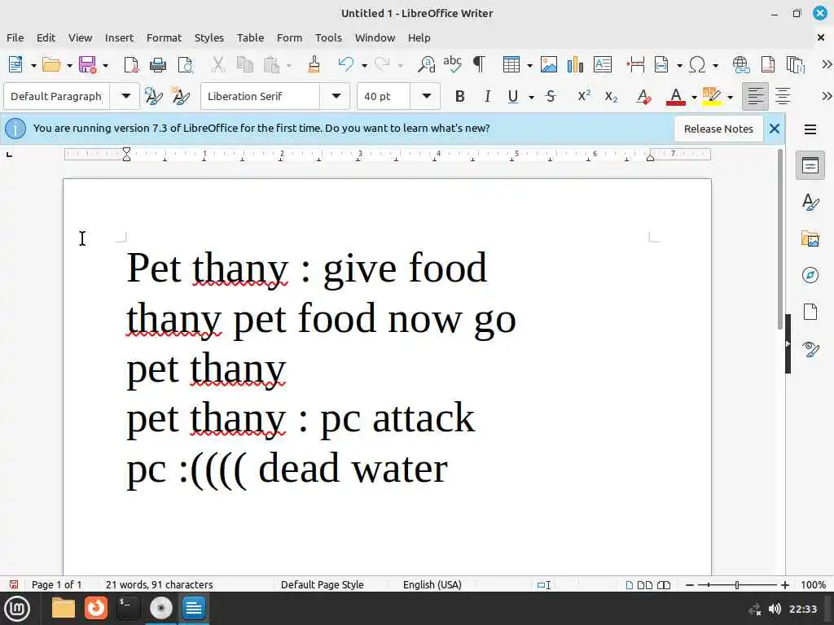Dismiss the what's new infobar
The image size is (834, 625).
pos(775,129)
